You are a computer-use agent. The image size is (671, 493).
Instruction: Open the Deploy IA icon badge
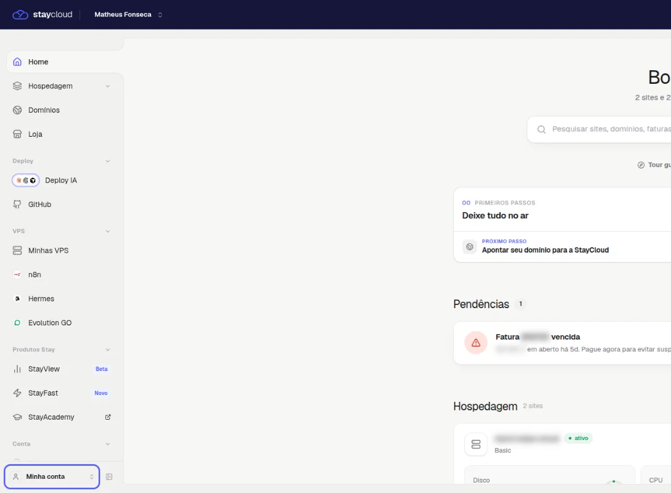point(26,181)
